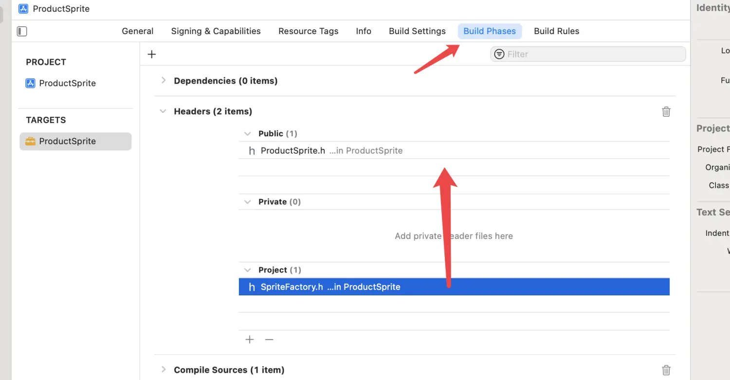Click the filter icon in search field

[x=499, y=54]
